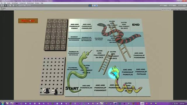Open the Assets menu

pos(9,3)
